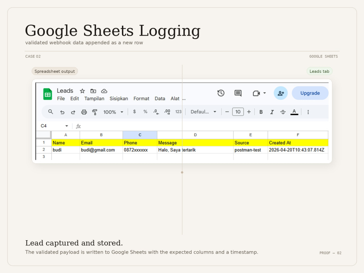
Task: Click the search magnifier toolbar icon
Action: (x=51, y=112)
